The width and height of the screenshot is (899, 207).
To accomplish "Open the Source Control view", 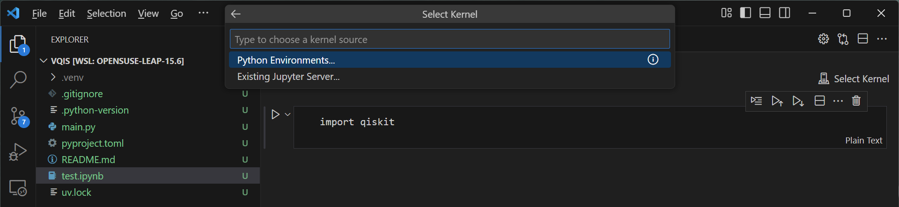I will [x=18, y=116].
